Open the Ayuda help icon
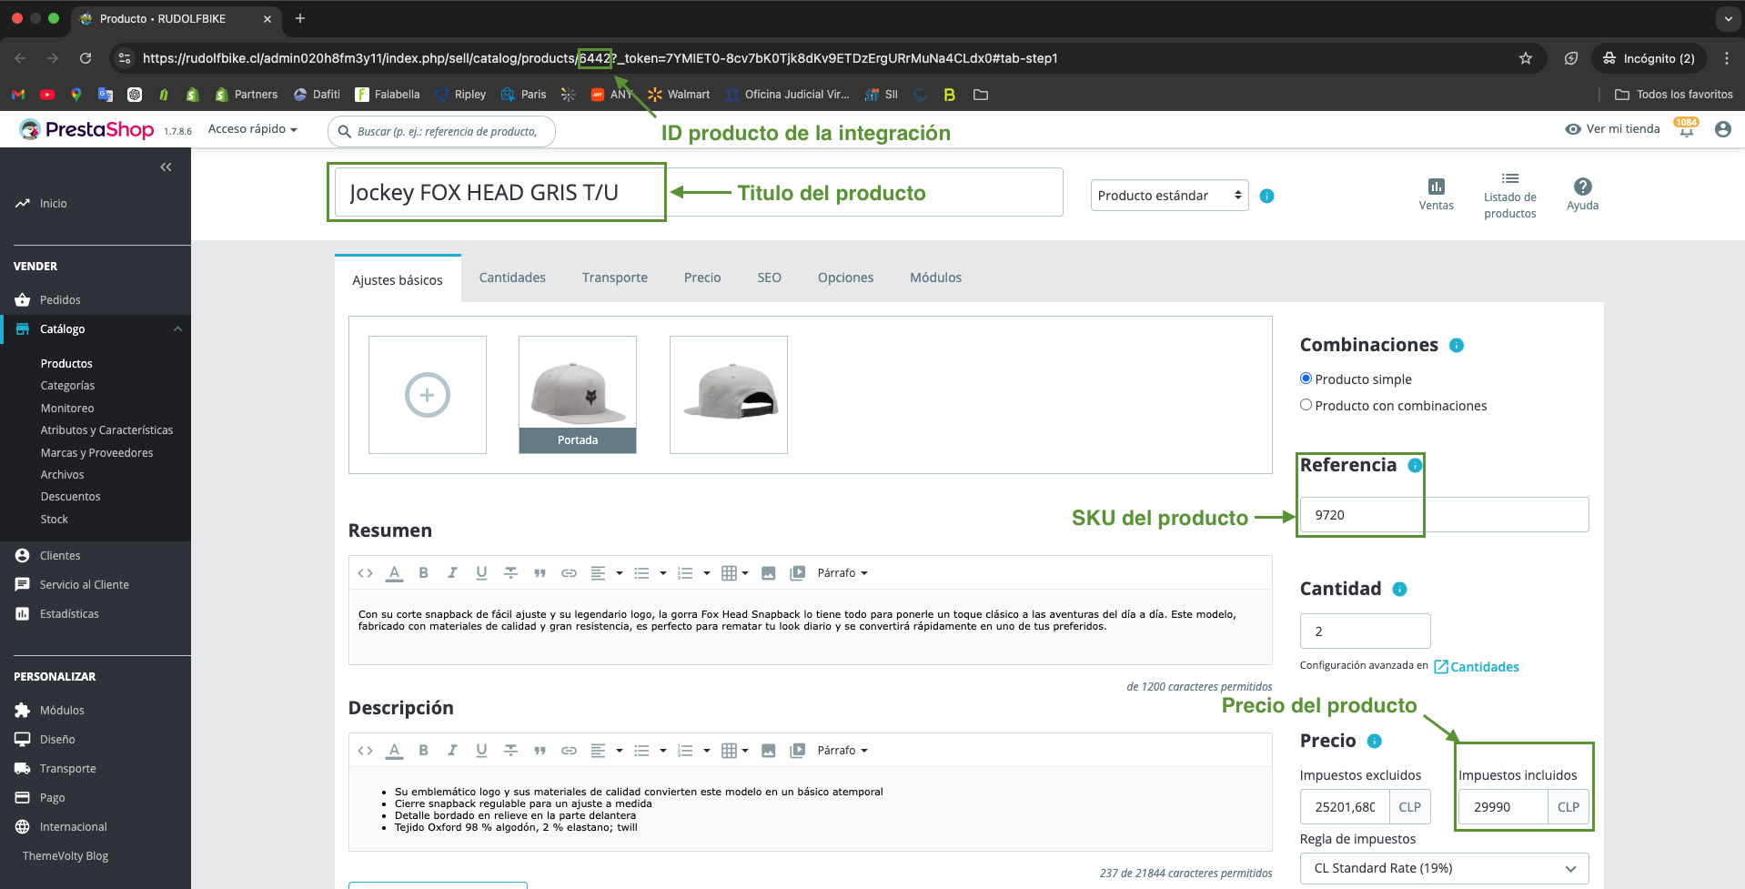This screenshot has height=889, width=1745. 1582,187
